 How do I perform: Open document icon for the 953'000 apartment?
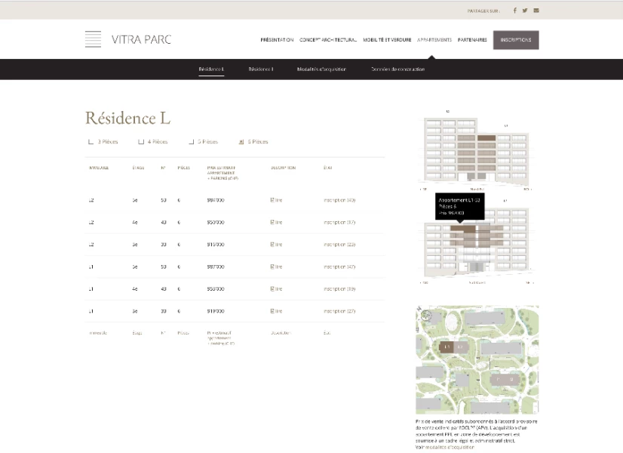tap(272, 289)
